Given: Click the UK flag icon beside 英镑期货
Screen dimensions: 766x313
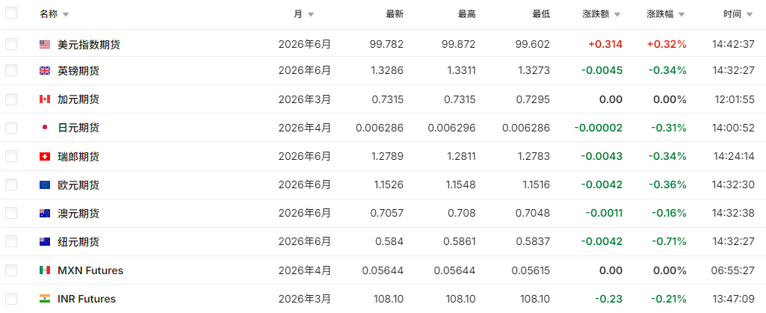Looking at the screenshot, I should [45, 71].
